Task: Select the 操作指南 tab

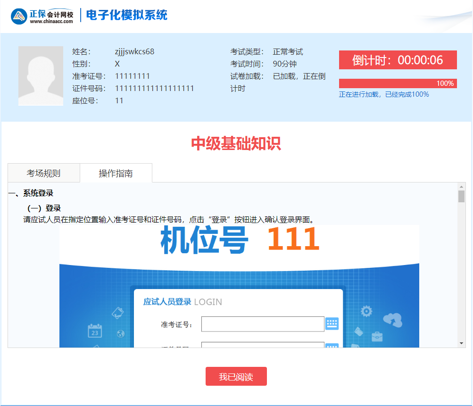Action: [116, 173]
